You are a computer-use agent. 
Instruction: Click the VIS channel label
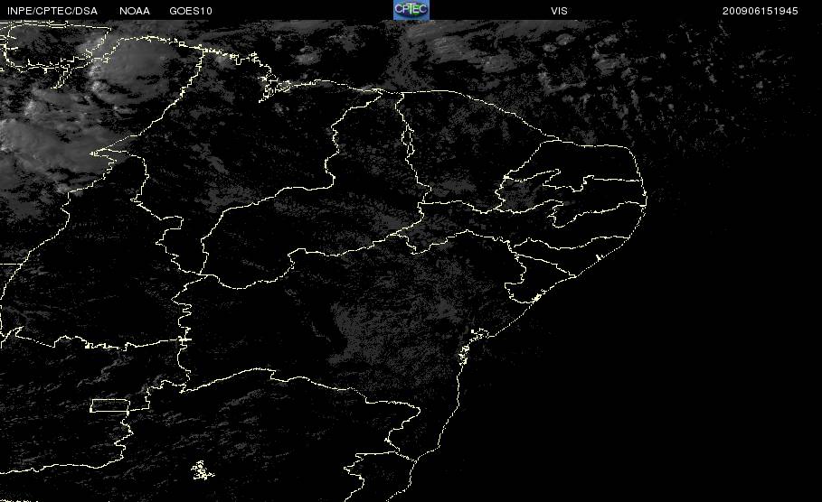(x=559, y=11)
